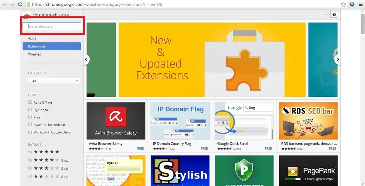Open RDS SEO bar thumbnail

[308, 121]
